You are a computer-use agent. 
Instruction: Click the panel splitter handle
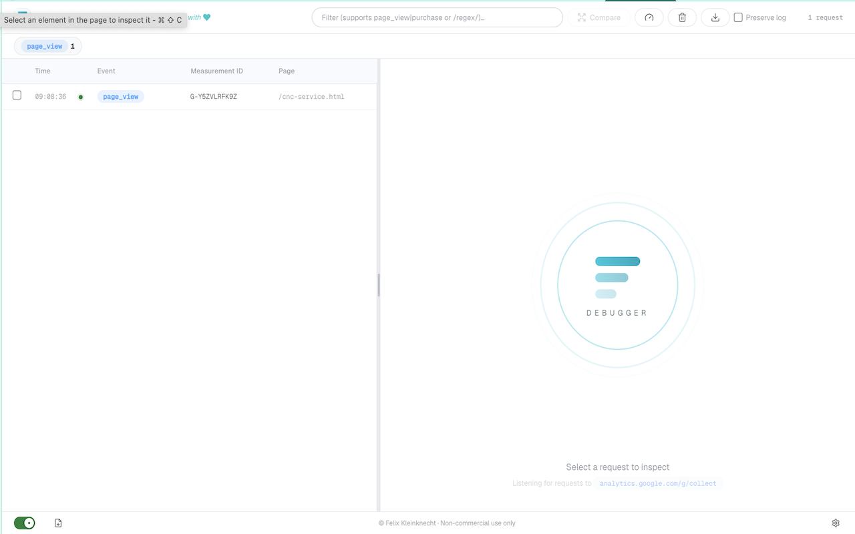(x=379, y=285)
